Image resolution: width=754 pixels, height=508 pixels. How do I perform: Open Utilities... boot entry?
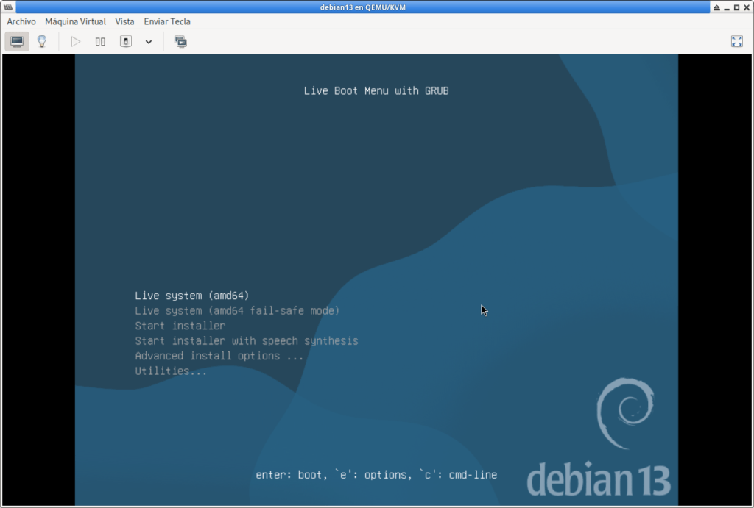pyautogui.click(x=171, y=371)
